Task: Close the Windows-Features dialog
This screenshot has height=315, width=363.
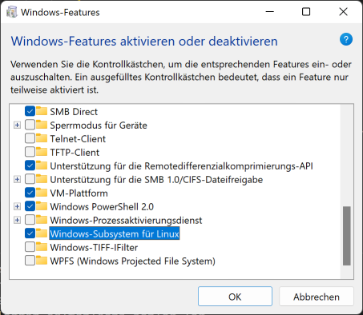Action: (343, 12)
